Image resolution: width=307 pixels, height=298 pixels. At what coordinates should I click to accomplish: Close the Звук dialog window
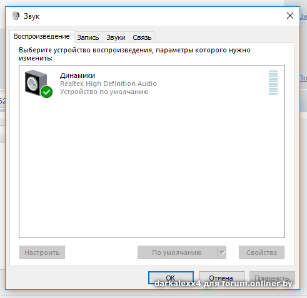point(290,16)
